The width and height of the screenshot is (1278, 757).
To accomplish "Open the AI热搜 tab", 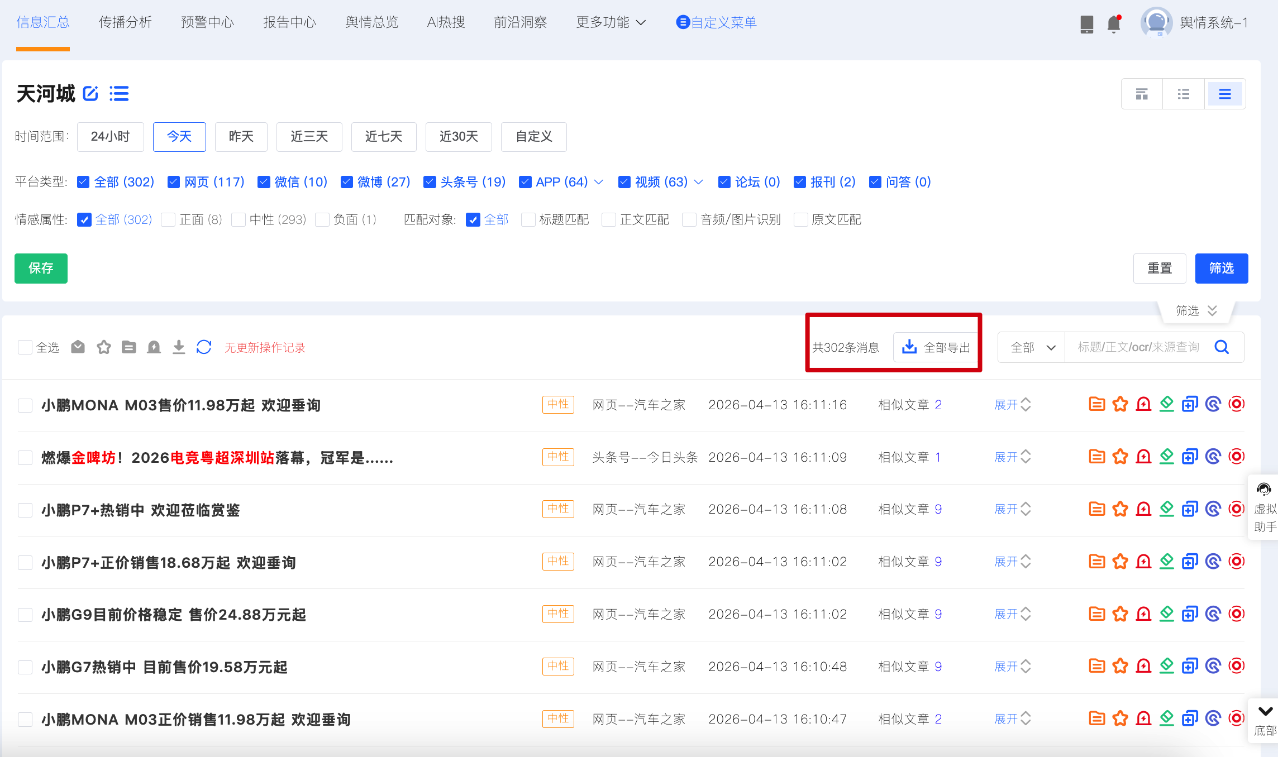I will [446, 22].
